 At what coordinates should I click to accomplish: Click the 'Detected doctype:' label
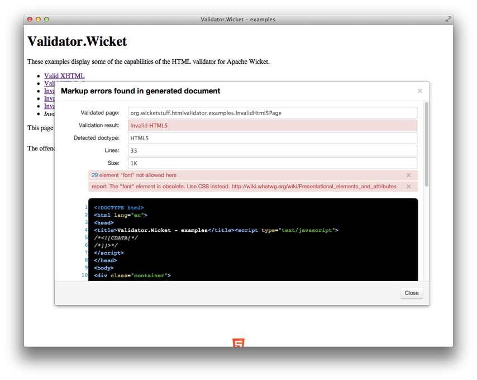[97, 138]
